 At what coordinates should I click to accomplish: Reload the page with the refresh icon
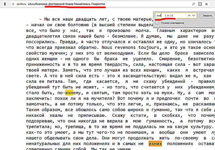tap(13, 4)
